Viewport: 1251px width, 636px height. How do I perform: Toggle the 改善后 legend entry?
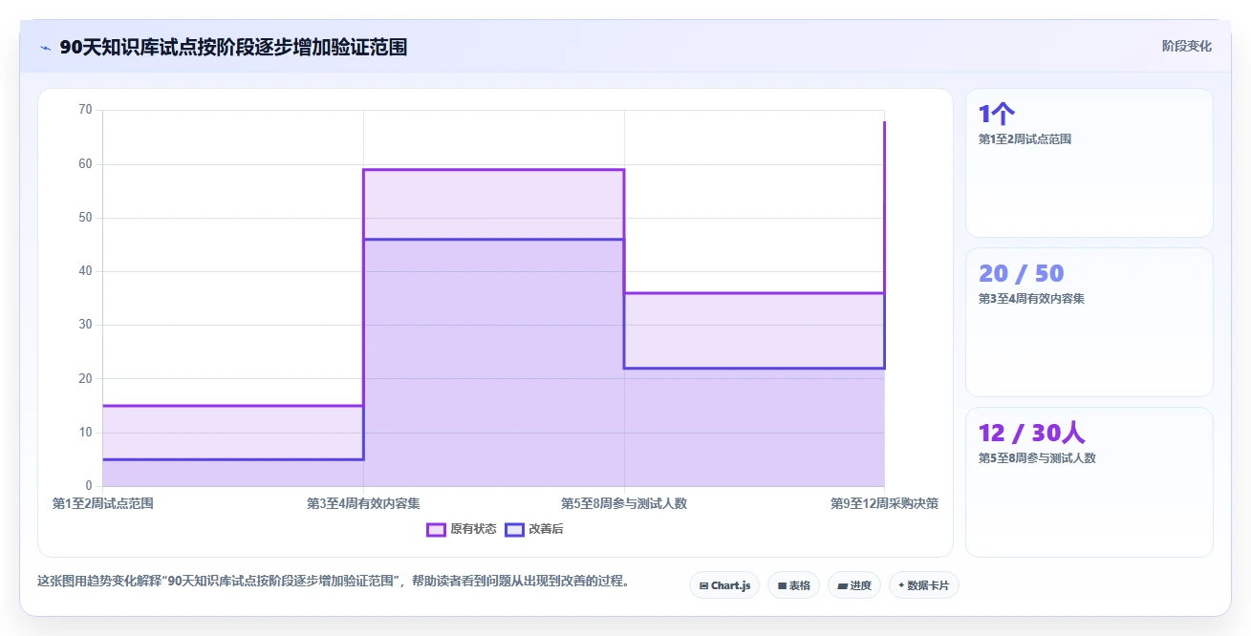click(533, 529)
